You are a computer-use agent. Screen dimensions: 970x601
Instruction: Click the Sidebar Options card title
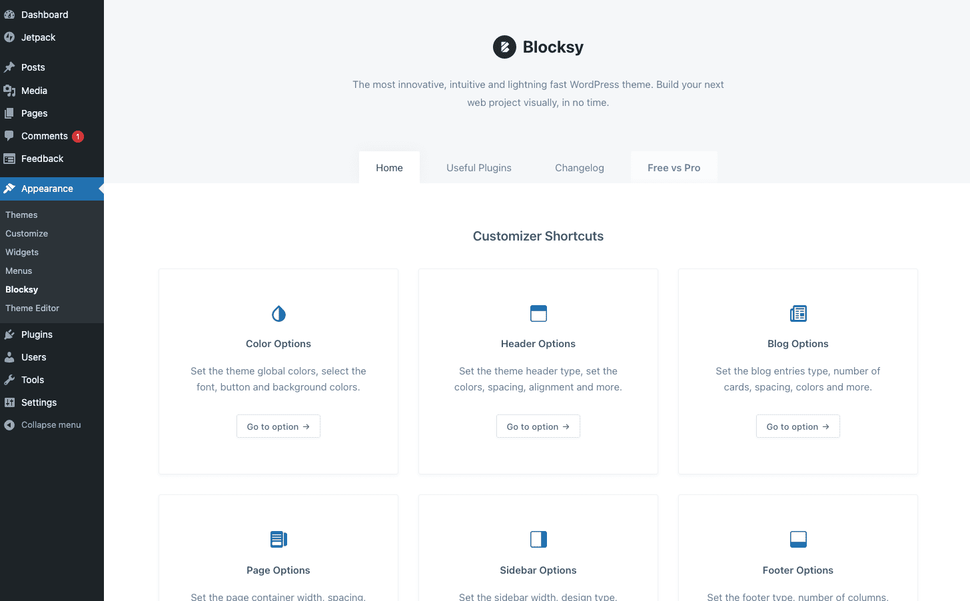538,570
